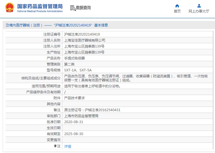
Task: Click the 注册证编号 row label
Action: [52, 34]
